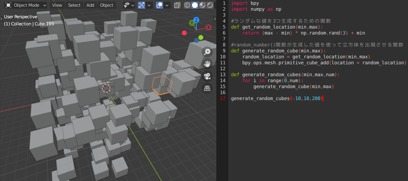Click the editor type icon beside Object Mode
The image size is (408, 181).
[x=9, y=5]
